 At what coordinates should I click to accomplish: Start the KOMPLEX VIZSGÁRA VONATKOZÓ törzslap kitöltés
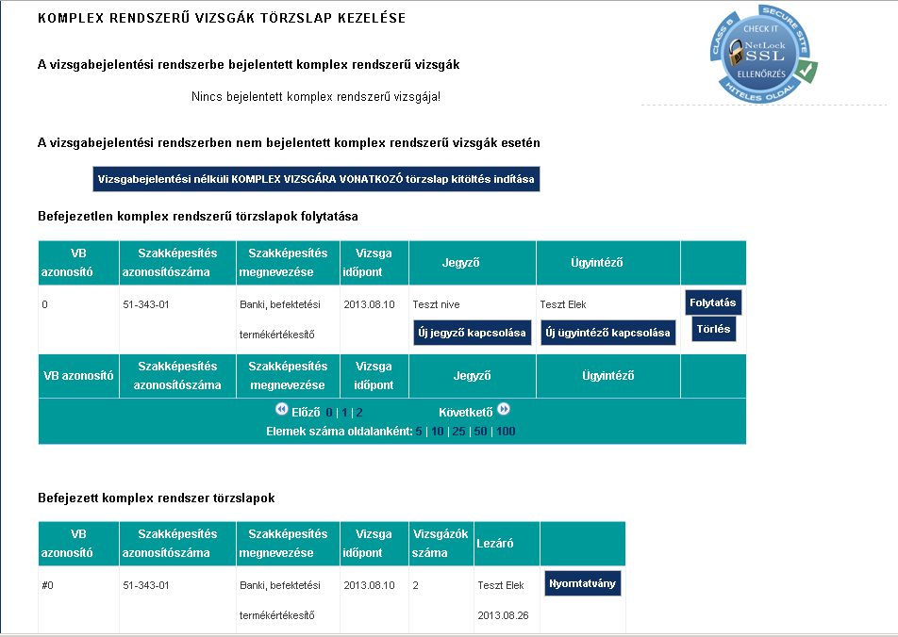(316, 179)
